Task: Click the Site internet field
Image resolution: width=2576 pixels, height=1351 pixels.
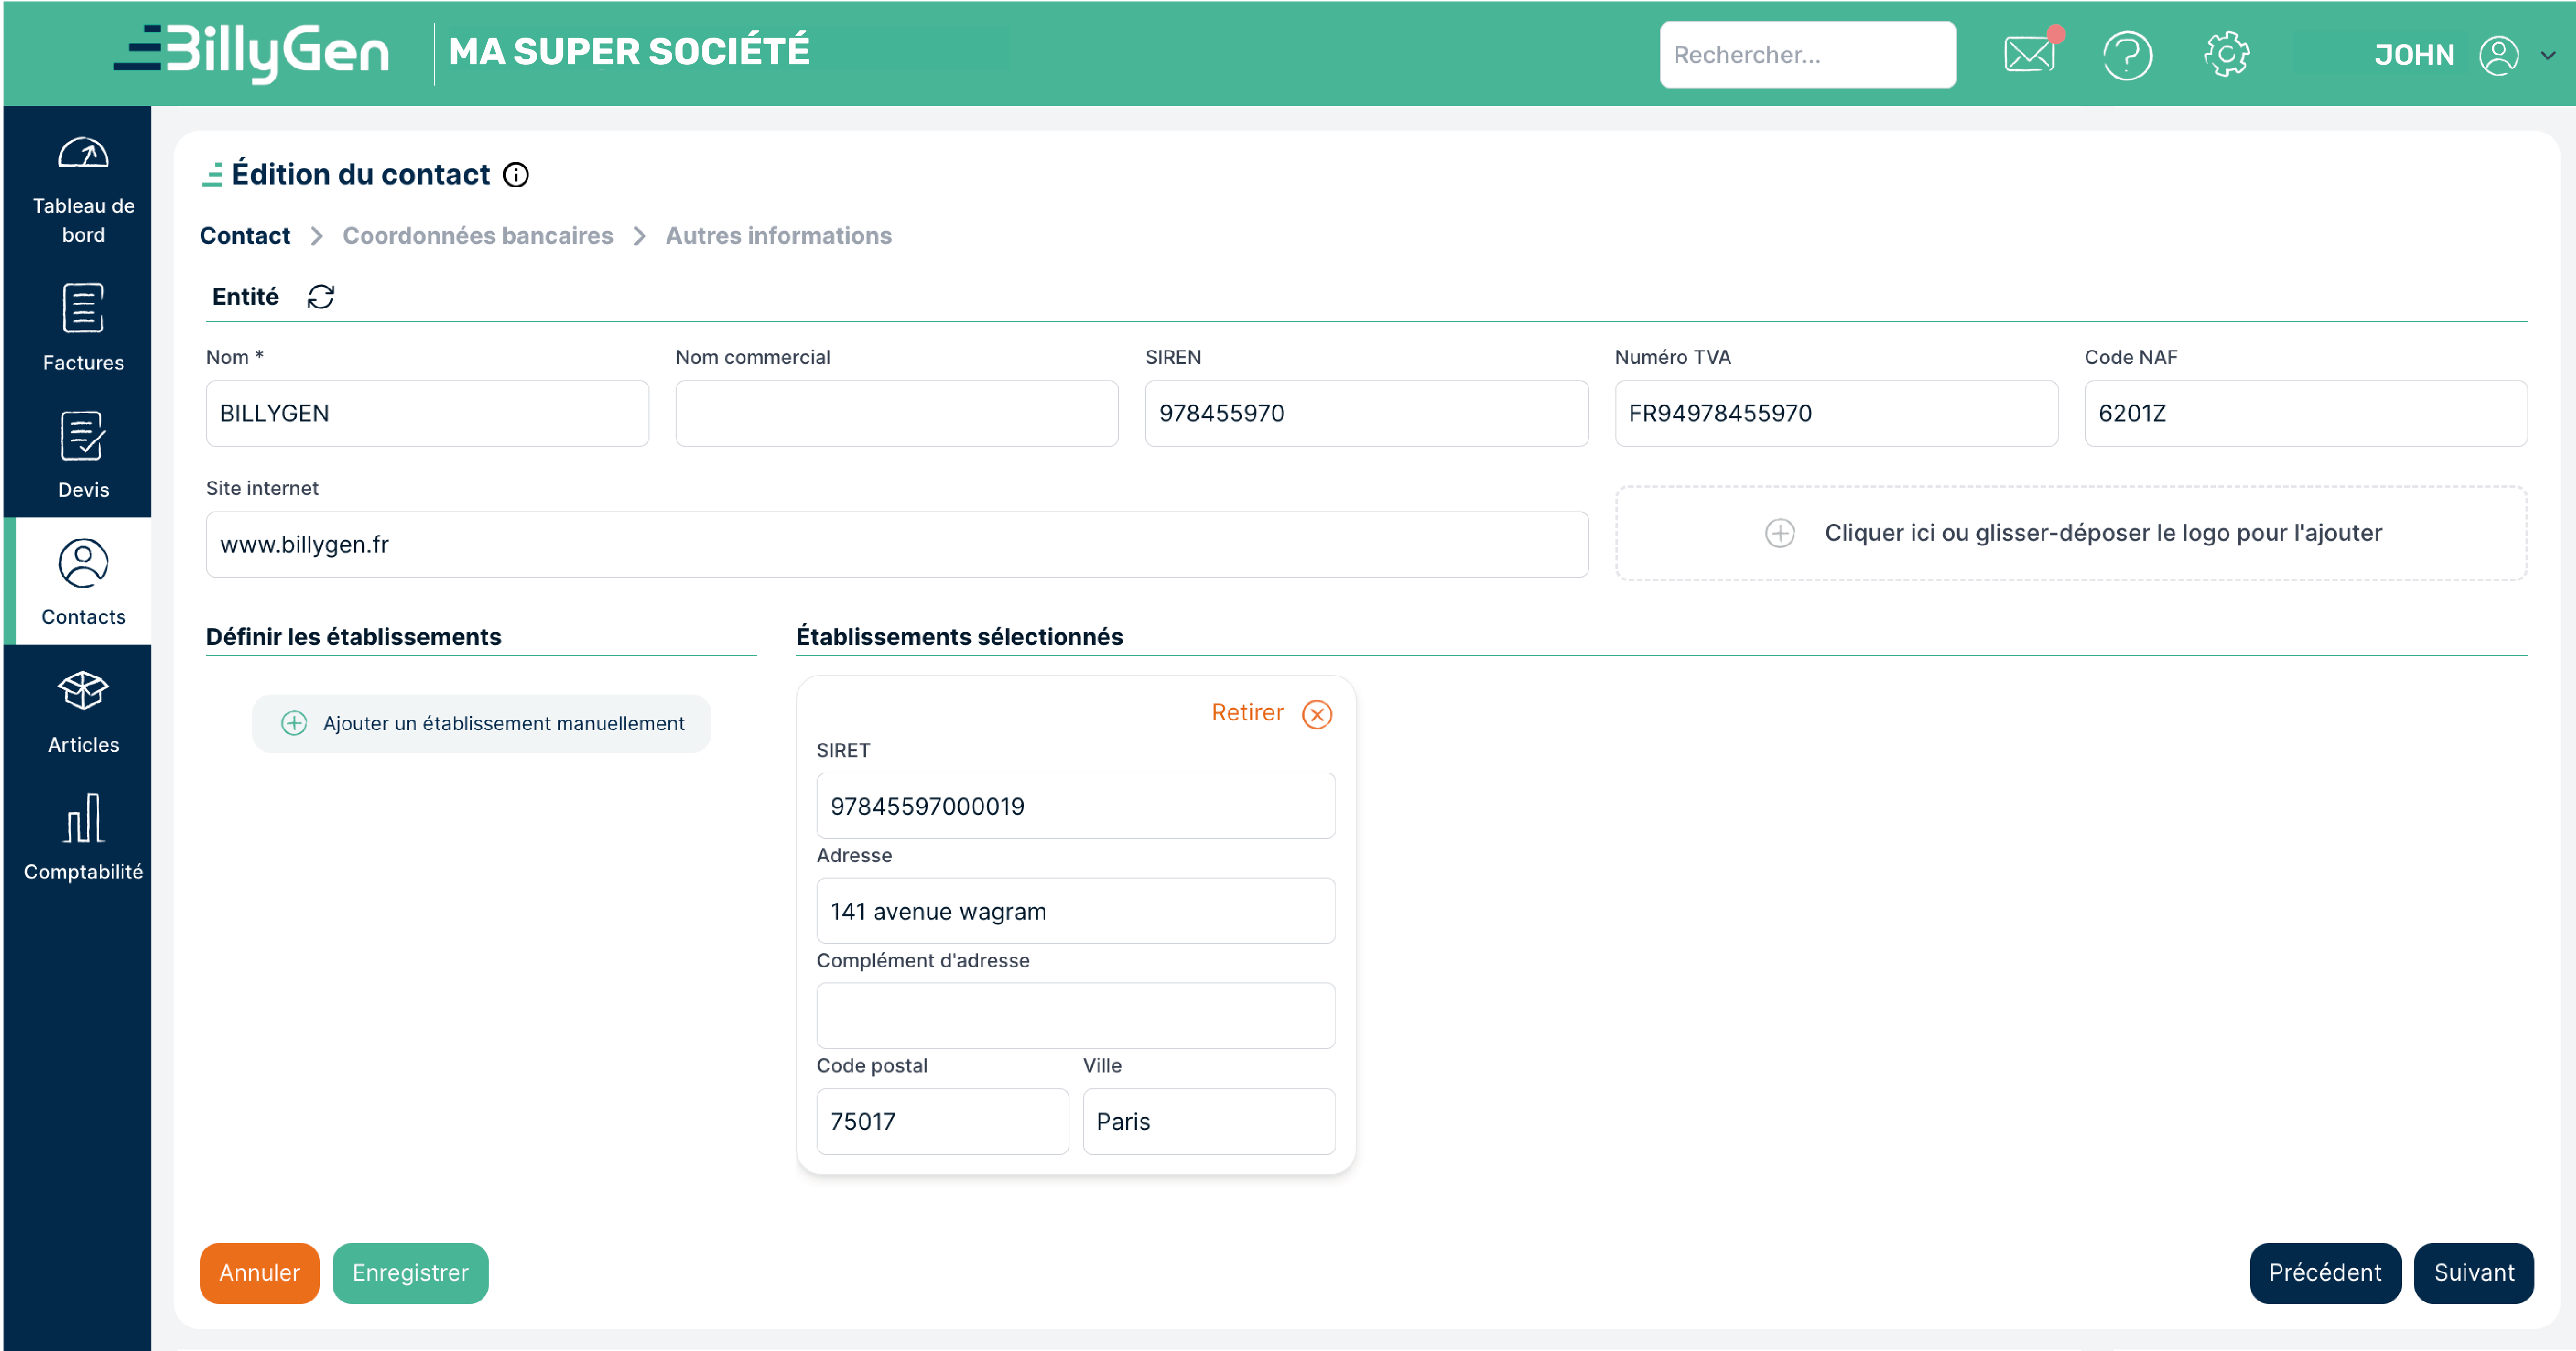Action: click(897, 545)
